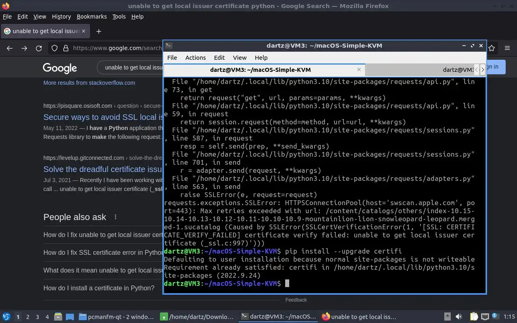Maximize the terminal window
The height and width of the screenshot is (323, 517).
click(473, 46)
